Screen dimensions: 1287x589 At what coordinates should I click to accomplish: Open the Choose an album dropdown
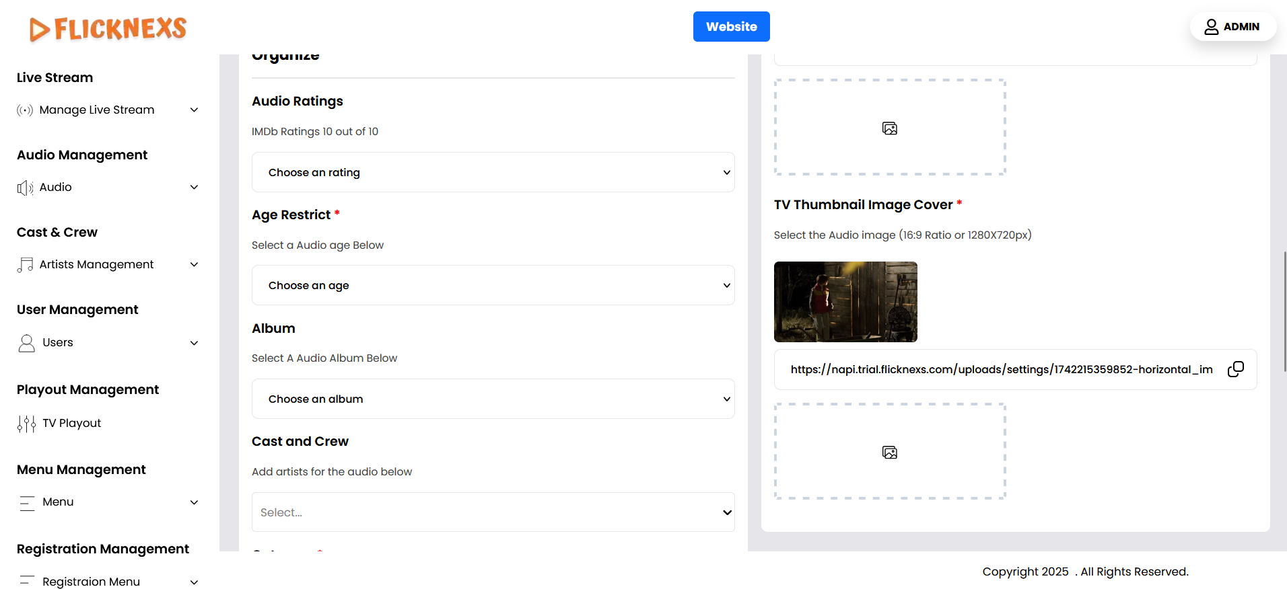493,399
